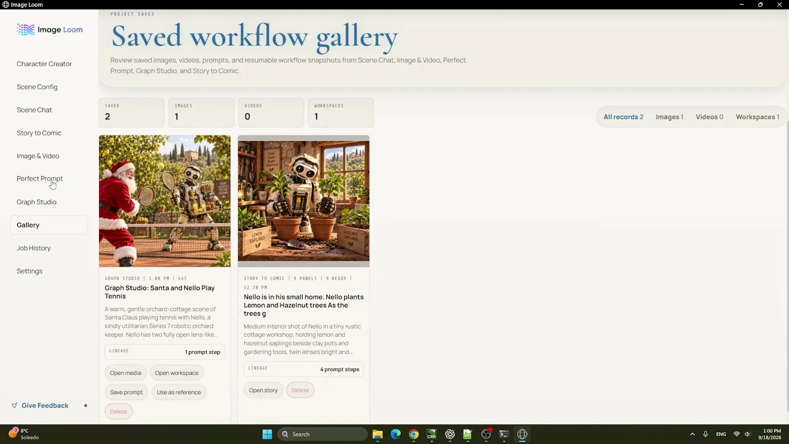Open Job History page
Screen dimensions: 789x444
point(34,248)
